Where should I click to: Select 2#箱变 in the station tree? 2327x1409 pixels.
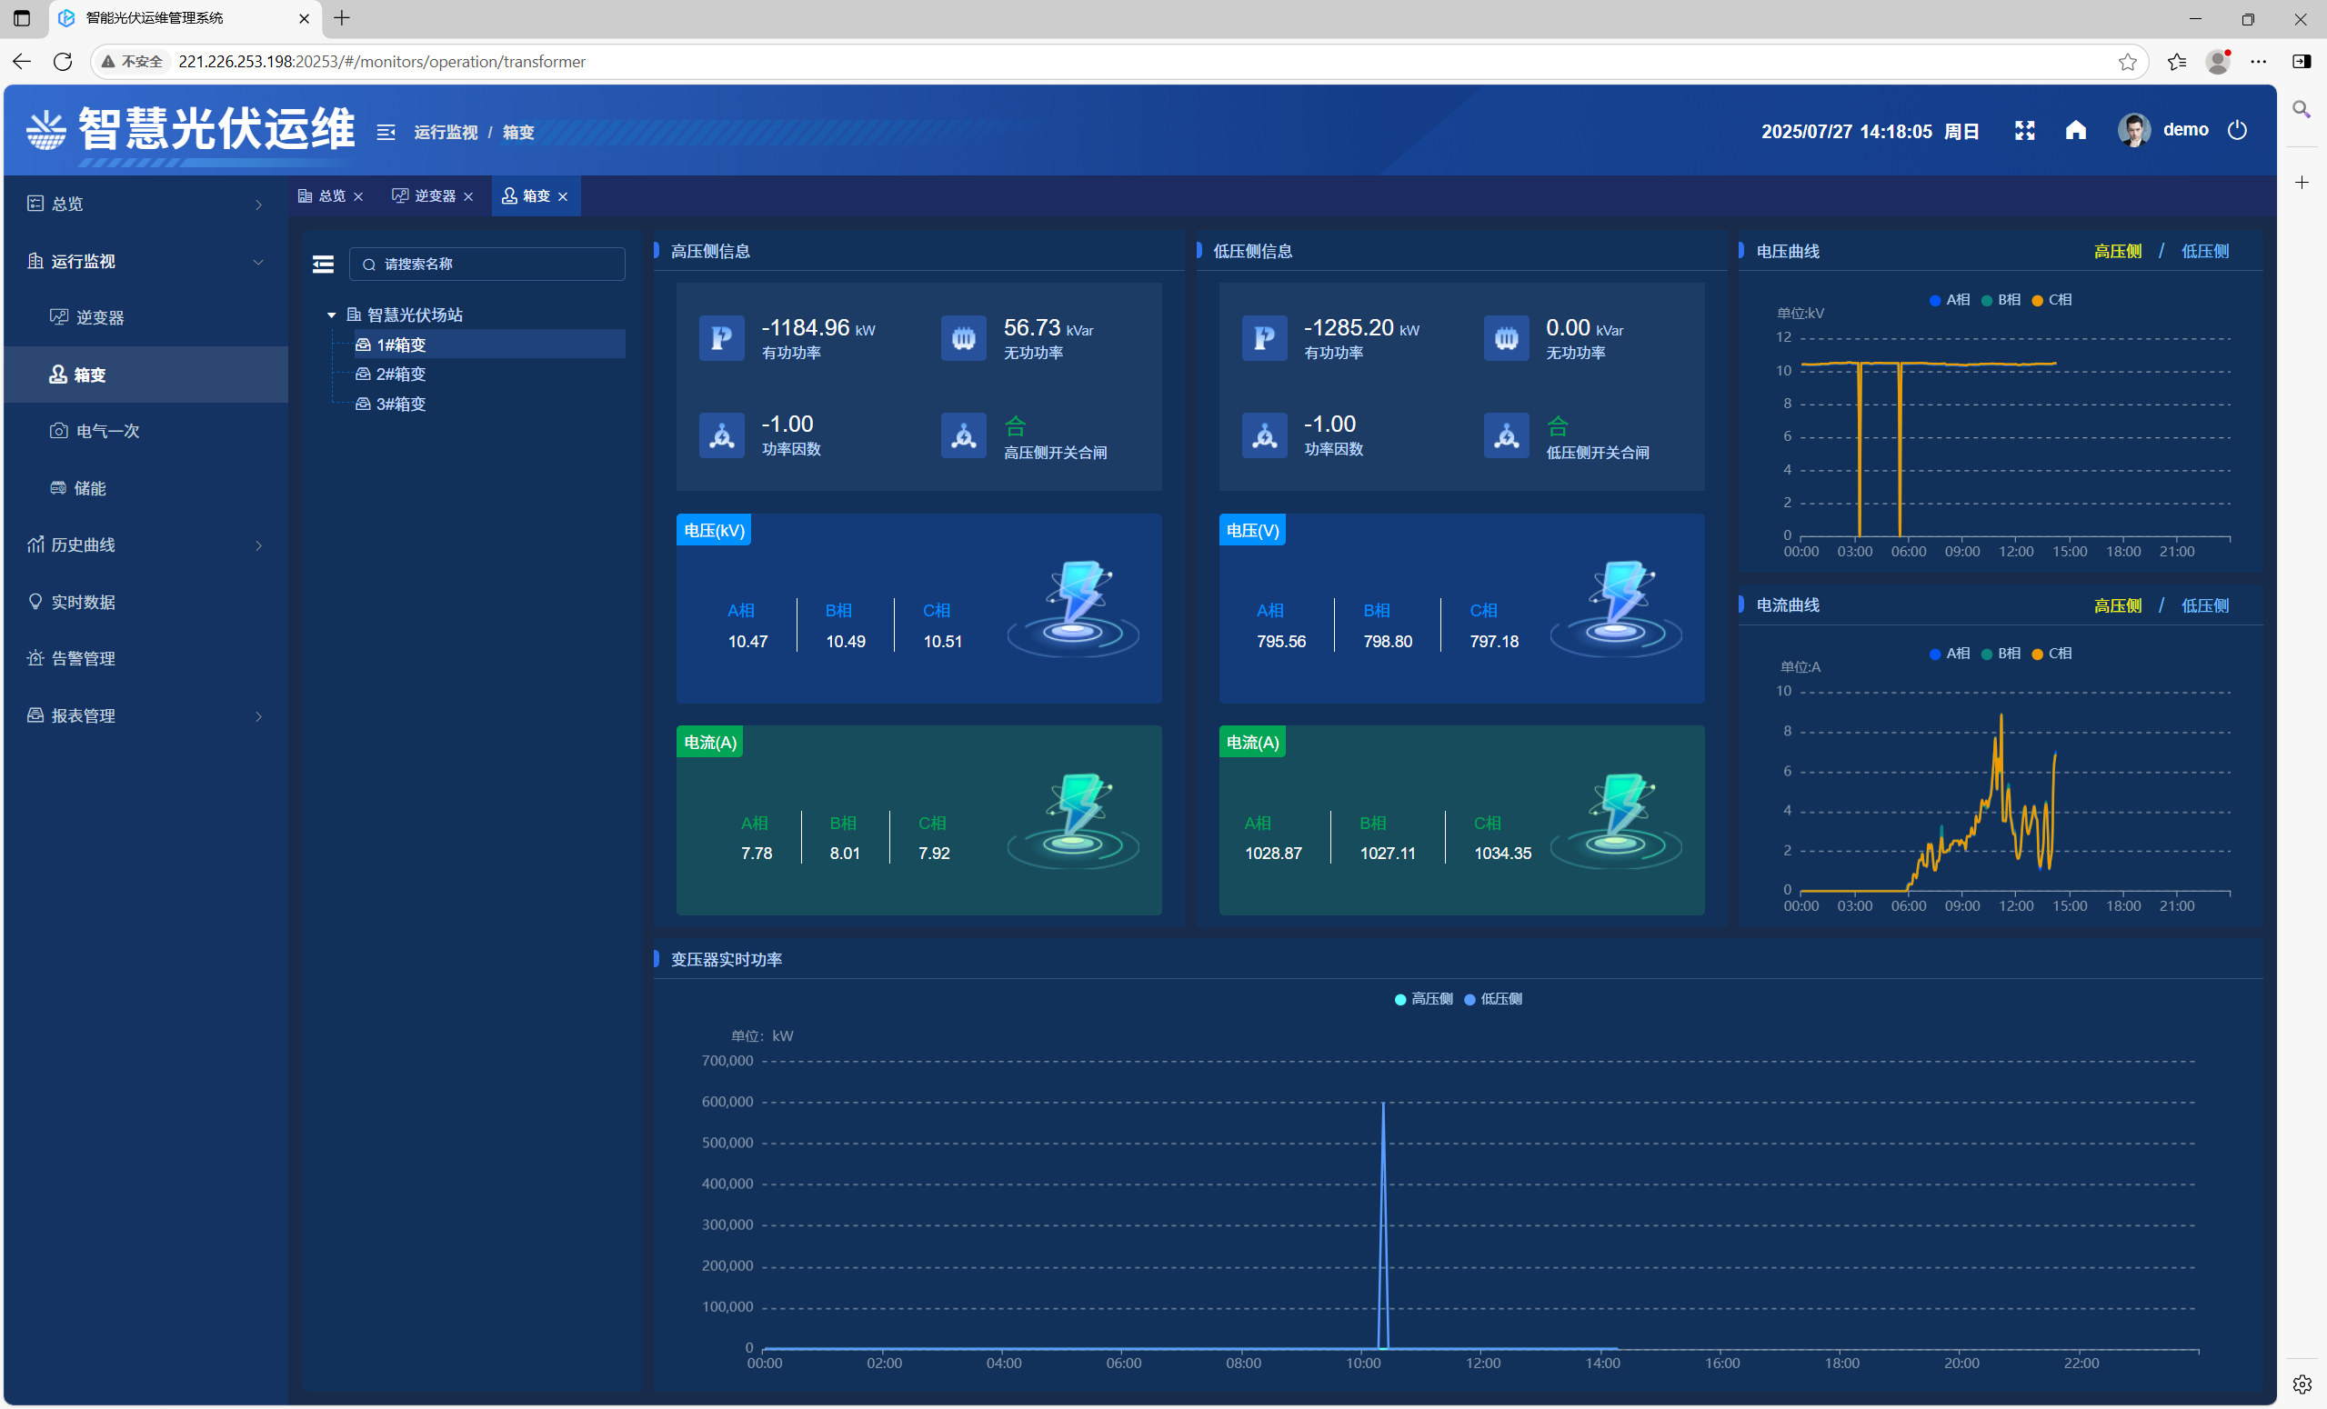(x=400, y=374)
